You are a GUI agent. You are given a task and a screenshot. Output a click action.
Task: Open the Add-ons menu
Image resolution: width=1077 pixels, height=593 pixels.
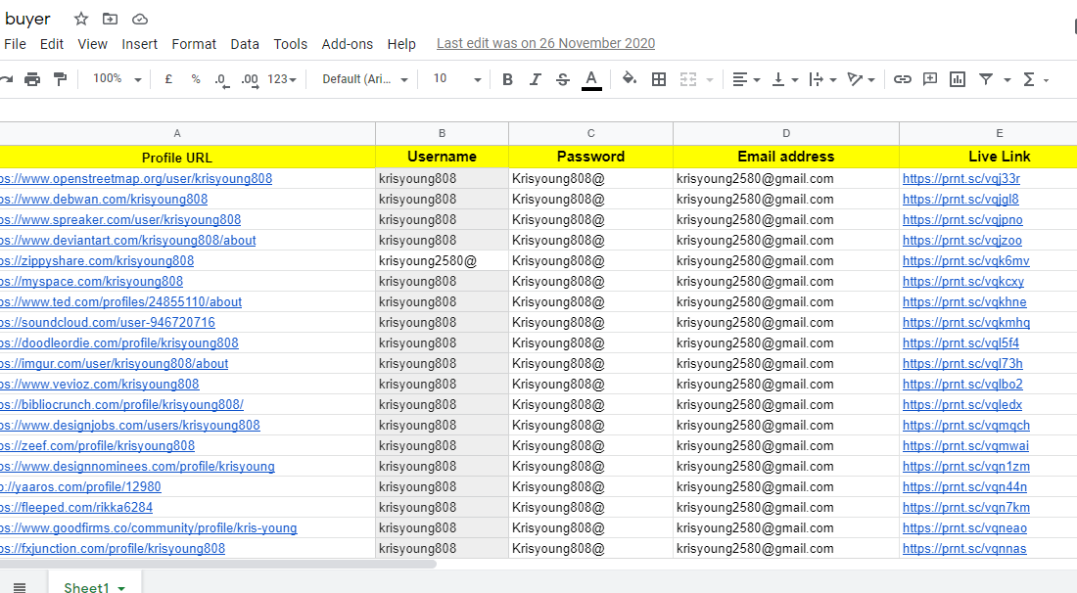click(x=348, y=43)
